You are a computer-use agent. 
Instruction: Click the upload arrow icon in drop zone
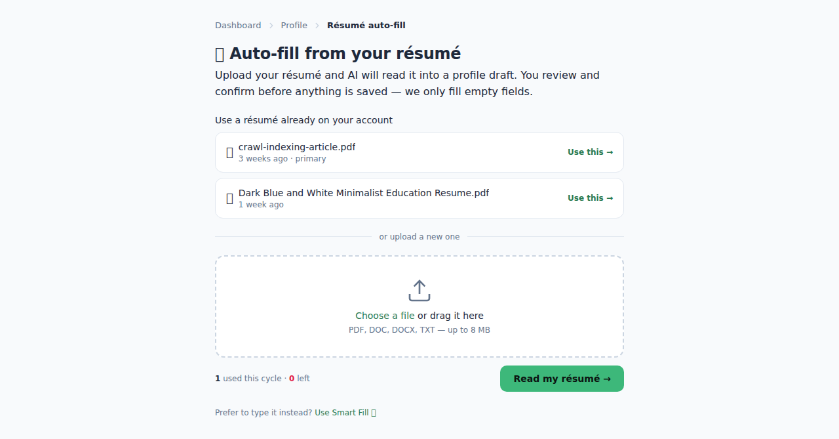(x=419, y=291)
